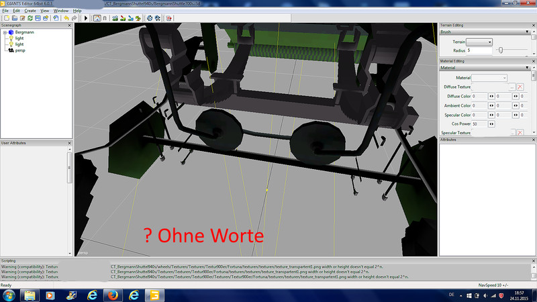Close the Scenegraph panel

[x=70, y=26]
